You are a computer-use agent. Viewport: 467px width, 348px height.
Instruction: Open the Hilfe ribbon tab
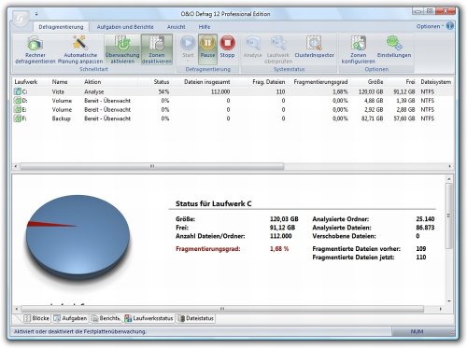click(x=205, y=27)
